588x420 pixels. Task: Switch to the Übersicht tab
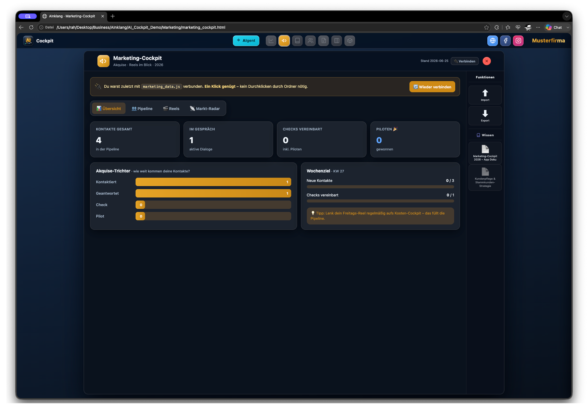pyautogui.click(x=109, y=109)
